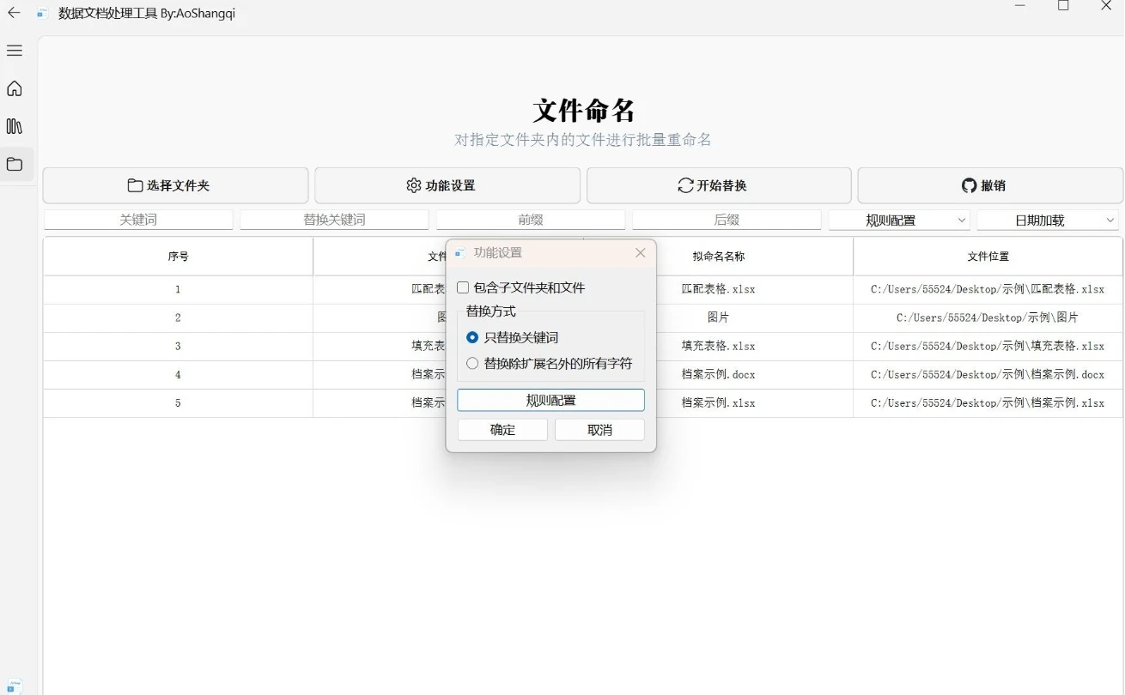1125x695 pixels.
Task: Focus the 替换关键词 input field
Action: click(334, 220)
